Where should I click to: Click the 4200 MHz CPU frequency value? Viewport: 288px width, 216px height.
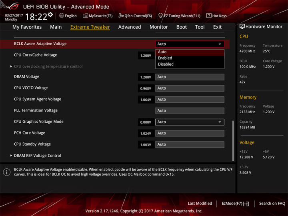click(247, 51)
